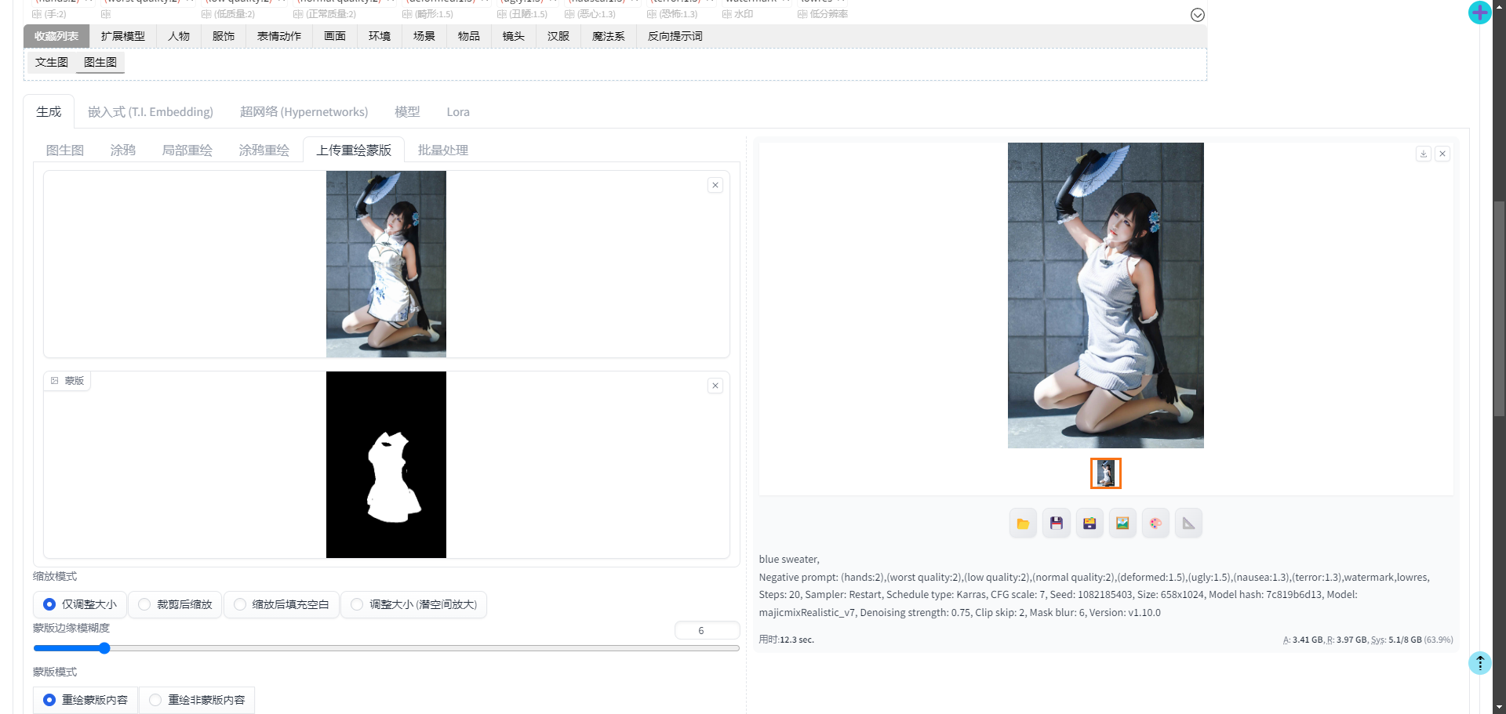The image size is (1506, 714).
Task: Collapse prompt panel with circled chevron
Action: [x=1198, y=15]
